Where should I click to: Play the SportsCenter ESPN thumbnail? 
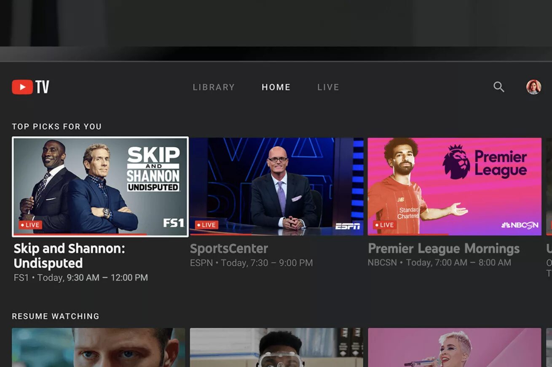coord(276,187)
